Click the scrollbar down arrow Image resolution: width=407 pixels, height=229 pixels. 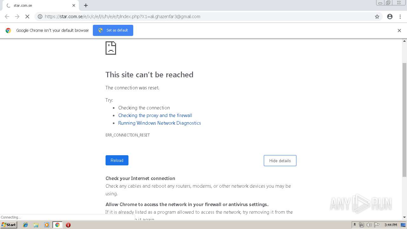404,217
